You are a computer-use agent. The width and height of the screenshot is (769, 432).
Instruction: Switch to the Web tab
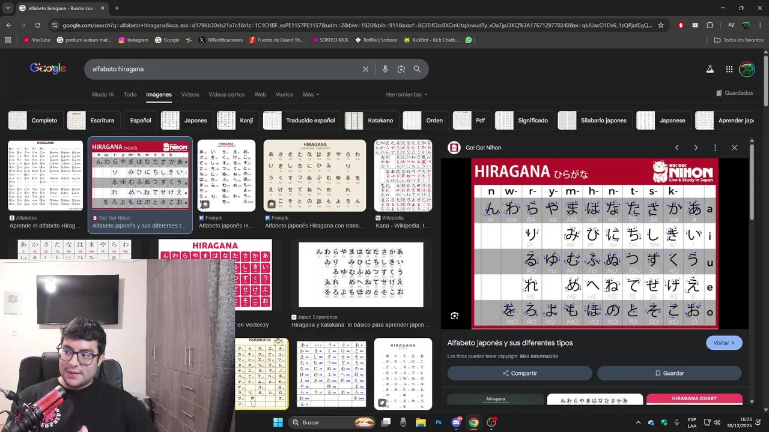[260, 94]
